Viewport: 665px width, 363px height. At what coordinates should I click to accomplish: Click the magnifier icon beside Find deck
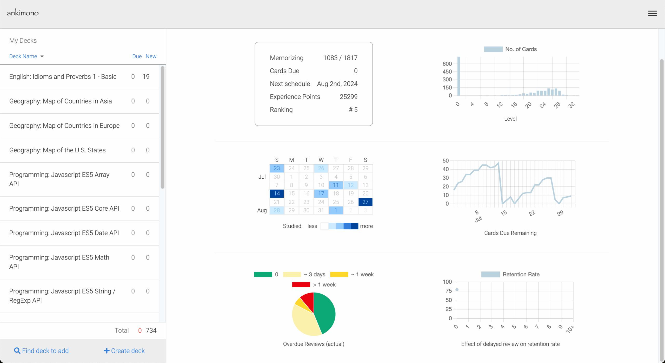click(x=17, y=351)
